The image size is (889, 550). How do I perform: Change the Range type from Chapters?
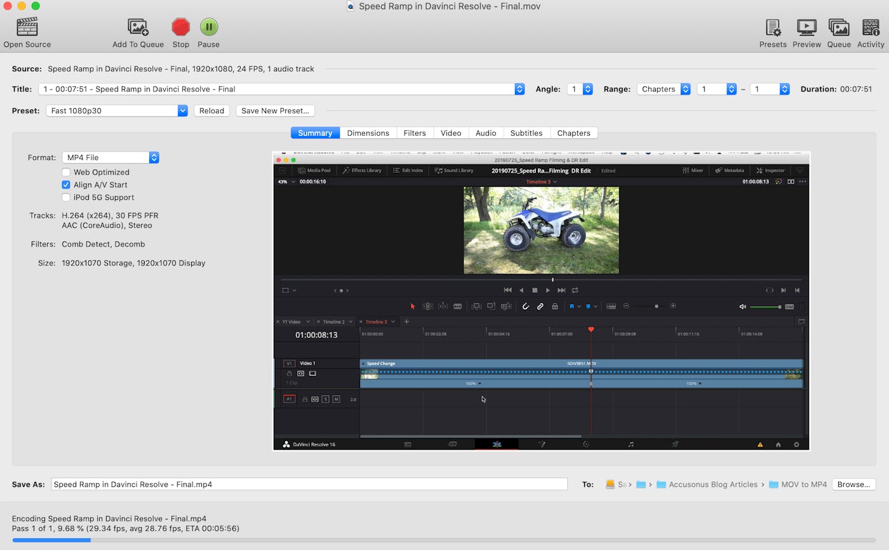tap(664, 89)
